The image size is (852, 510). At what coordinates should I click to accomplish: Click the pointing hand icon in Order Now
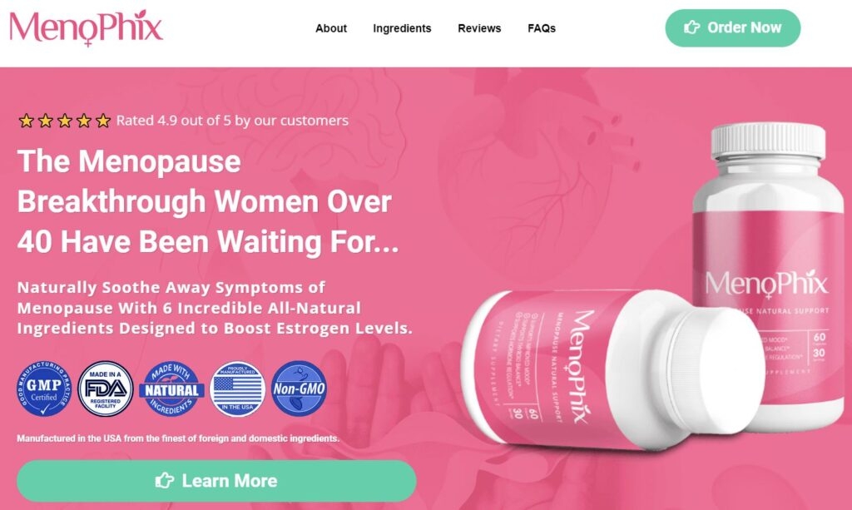coord(691,27)
